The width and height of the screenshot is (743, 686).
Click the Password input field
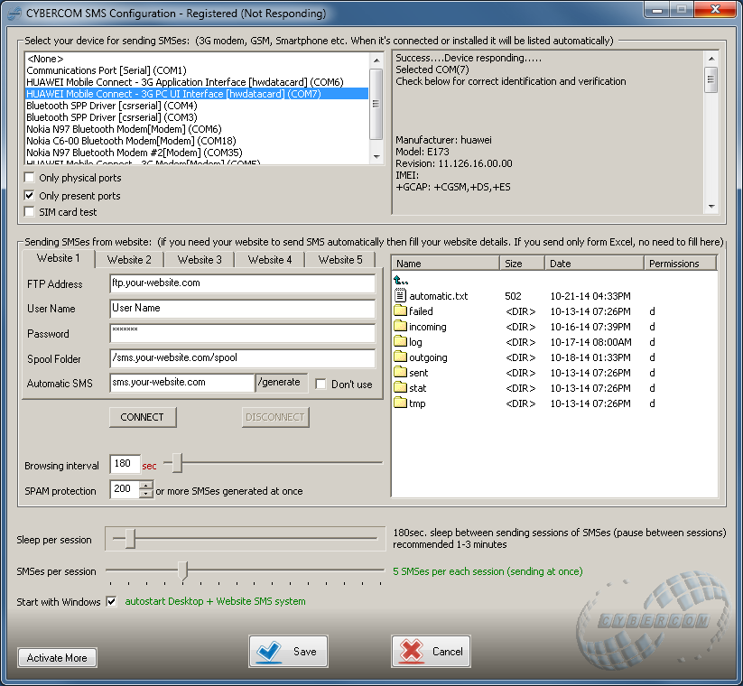coord(243,334)
